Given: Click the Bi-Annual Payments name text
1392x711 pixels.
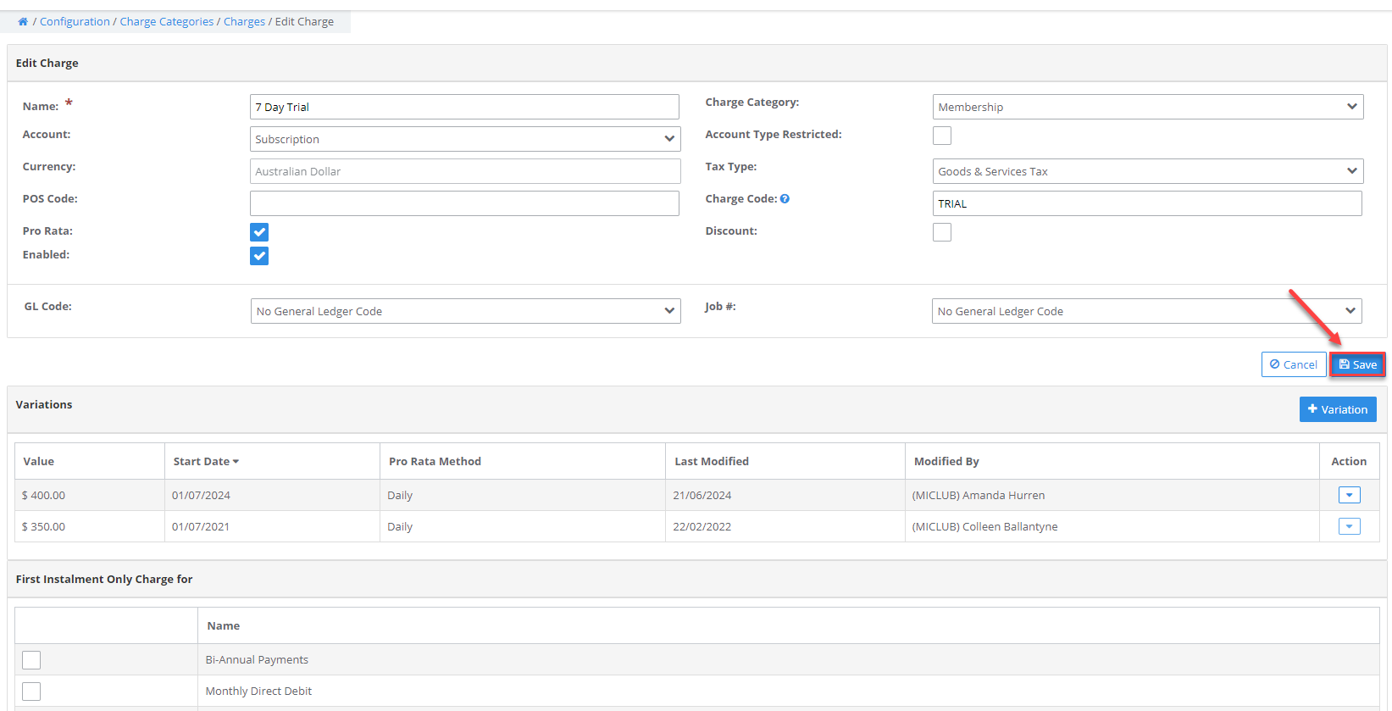Looking at the screenshot, I should 257,659.
